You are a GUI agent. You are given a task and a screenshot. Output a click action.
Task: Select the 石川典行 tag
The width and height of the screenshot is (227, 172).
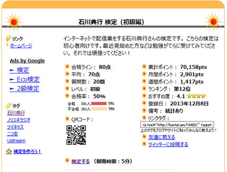(16, 113)
